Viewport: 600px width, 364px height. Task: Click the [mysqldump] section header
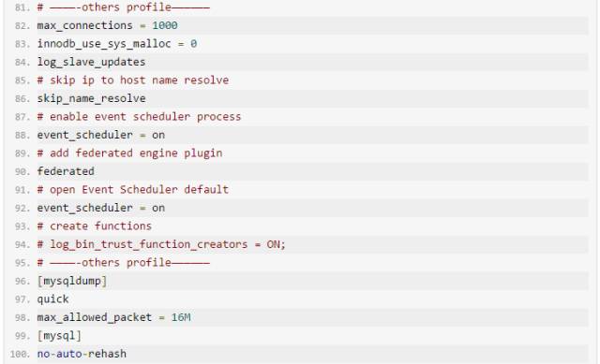coord(72,281)
